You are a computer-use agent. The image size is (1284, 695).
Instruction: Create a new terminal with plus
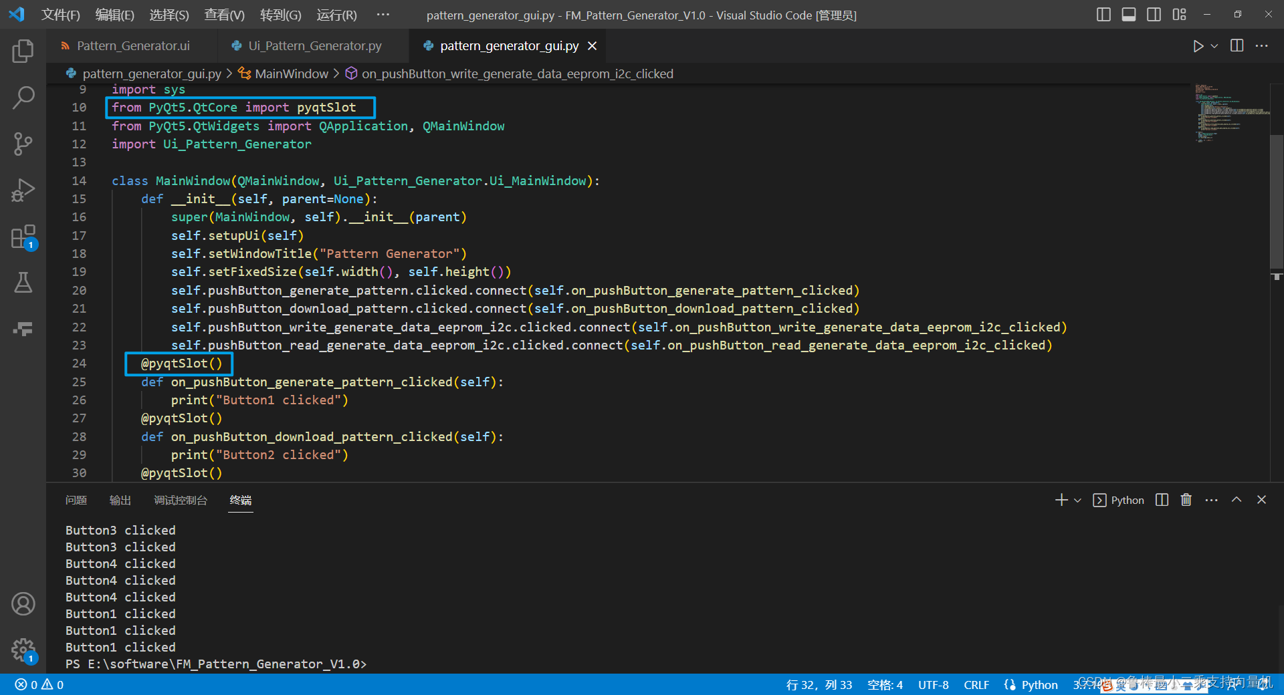1061,500
